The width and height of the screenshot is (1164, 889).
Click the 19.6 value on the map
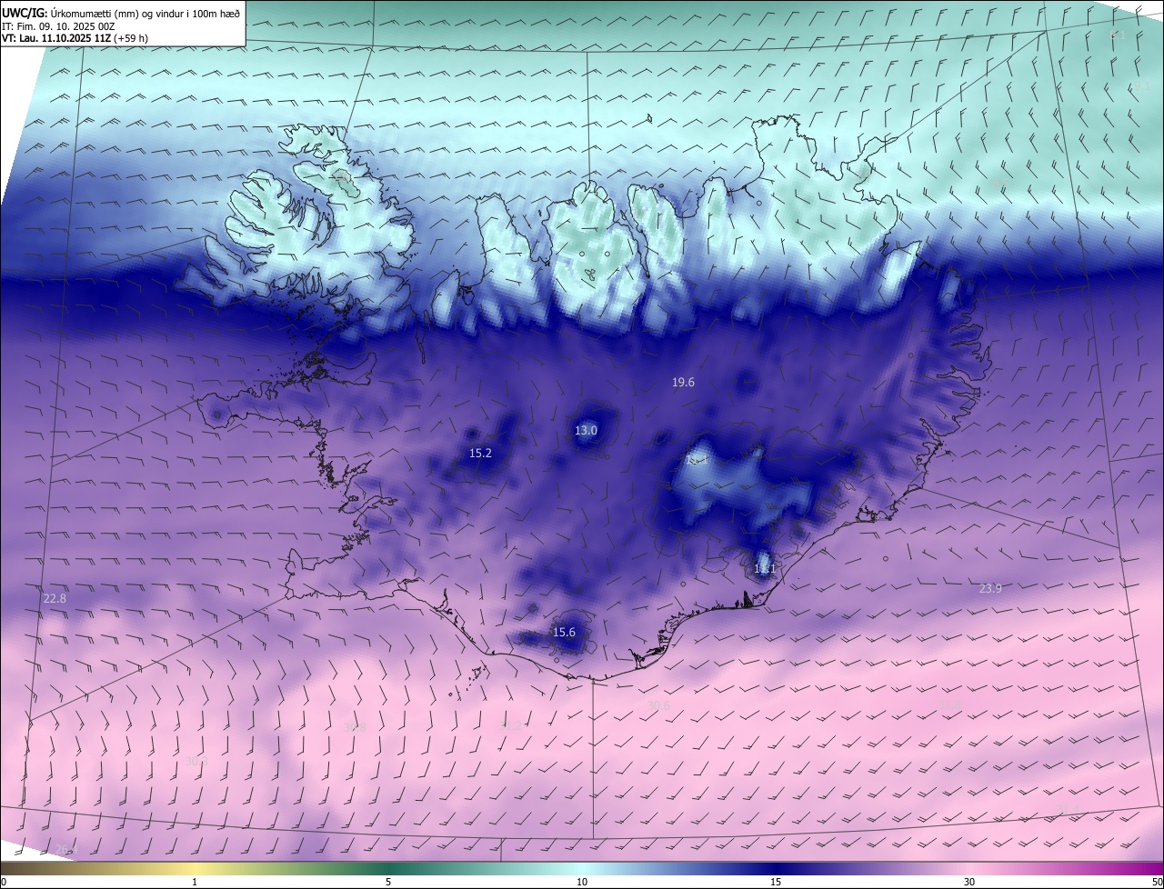[683, 383]
